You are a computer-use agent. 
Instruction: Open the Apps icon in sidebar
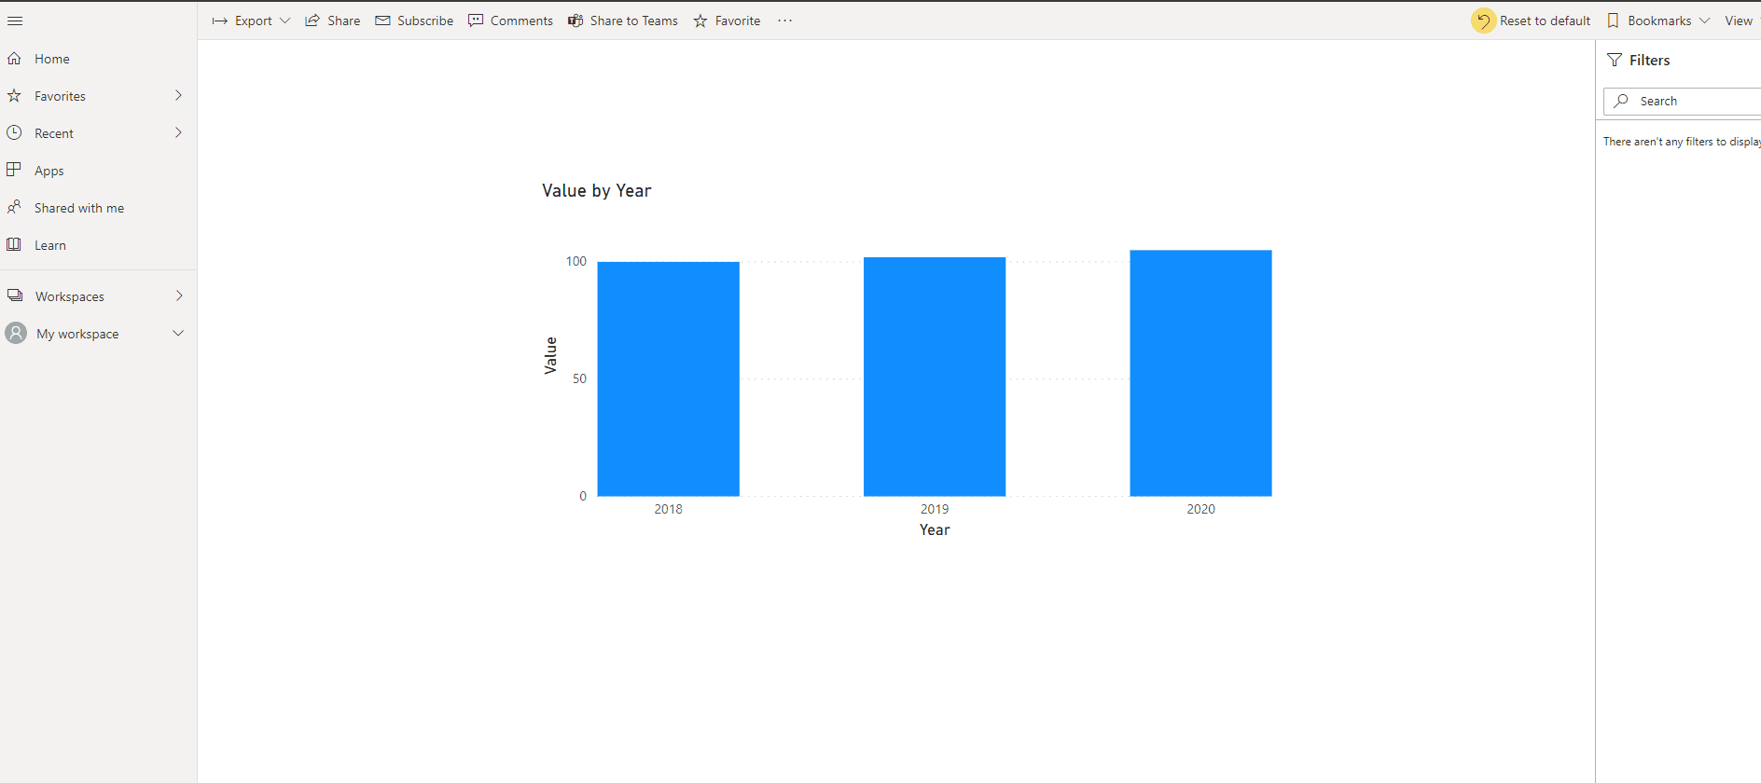(x=14, y=170)
